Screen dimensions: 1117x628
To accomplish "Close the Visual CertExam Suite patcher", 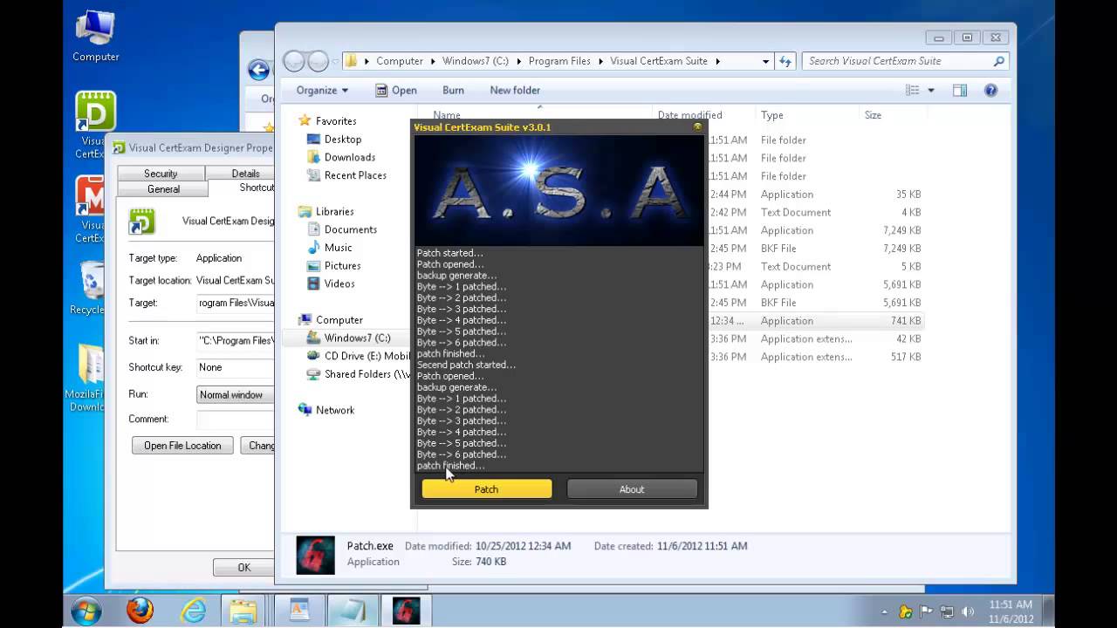I will 697,126.
